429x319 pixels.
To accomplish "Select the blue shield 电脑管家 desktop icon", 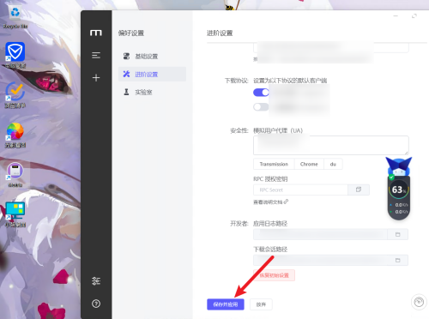I will click(15, 56).
